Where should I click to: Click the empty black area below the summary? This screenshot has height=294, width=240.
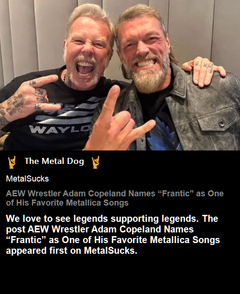[x=120, y=275]
